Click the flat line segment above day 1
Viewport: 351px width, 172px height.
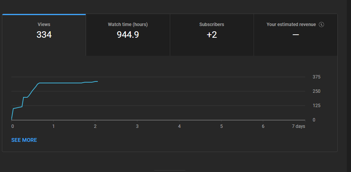(x=53, y=83)
